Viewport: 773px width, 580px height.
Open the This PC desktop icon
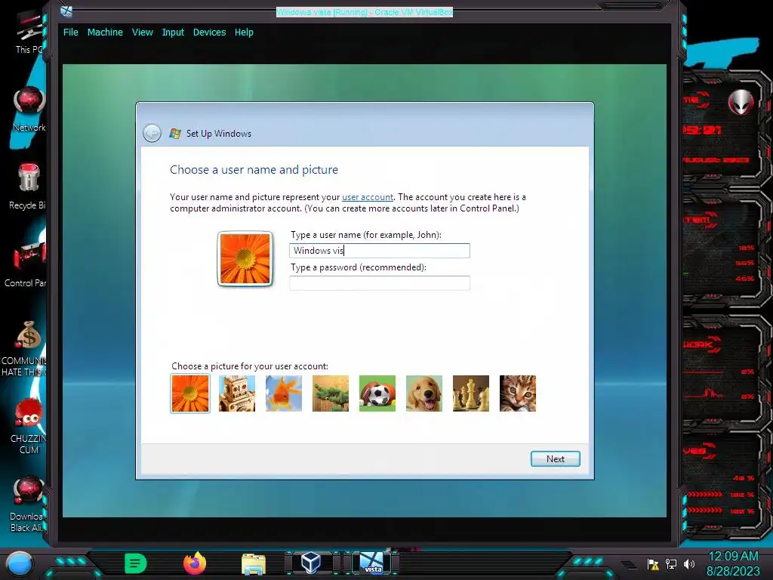29,32
